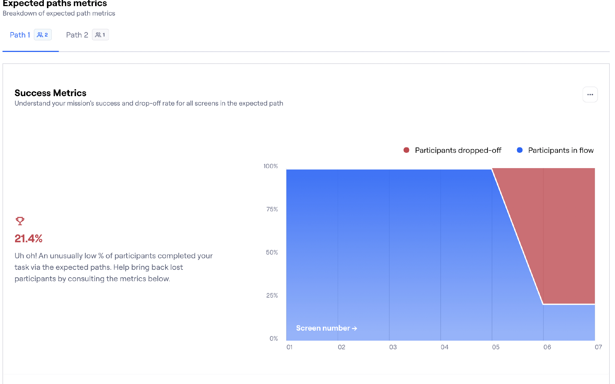Open the three-dot options menu

(590, 95)
